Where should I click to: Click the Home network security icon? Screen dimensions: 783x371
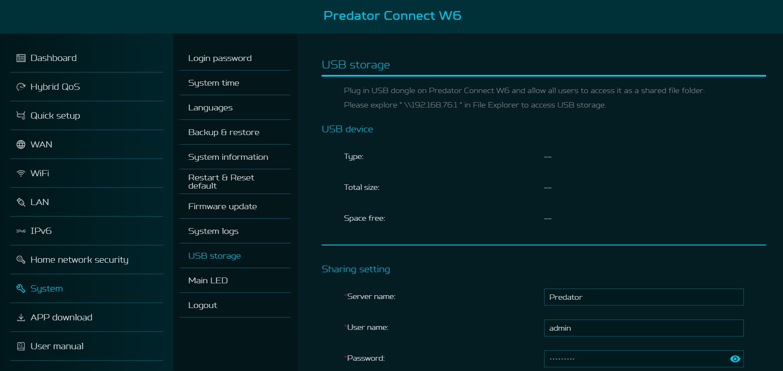21,260
